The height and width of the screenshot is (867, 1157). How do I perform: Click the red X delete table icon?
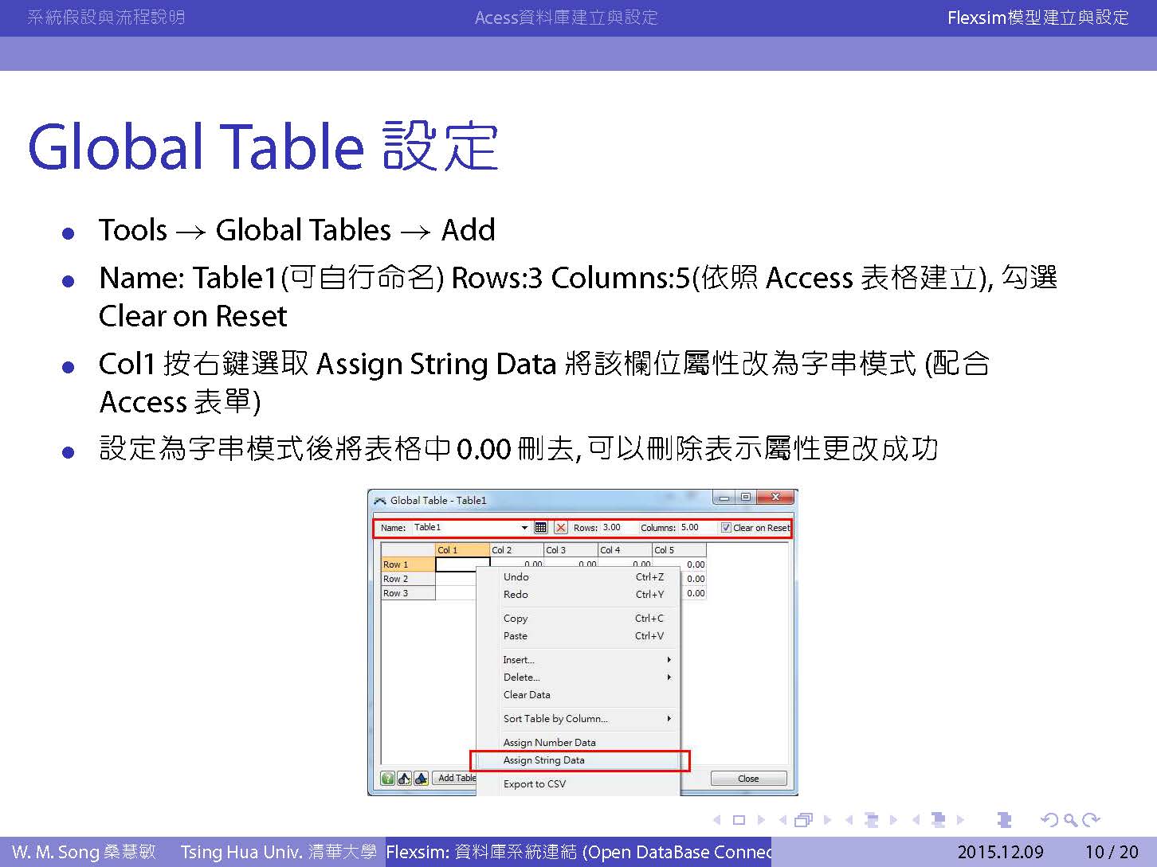coord(561,528)
